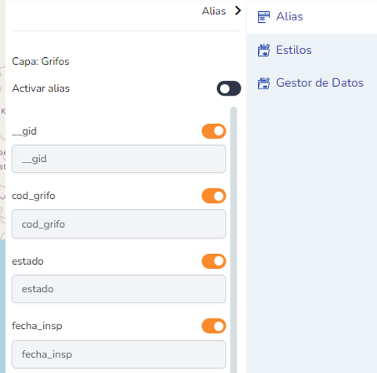Click the Activar alias label text
The width and height of the screenshot is (377, 373).
pyautogui.click(x=41, y=89)
